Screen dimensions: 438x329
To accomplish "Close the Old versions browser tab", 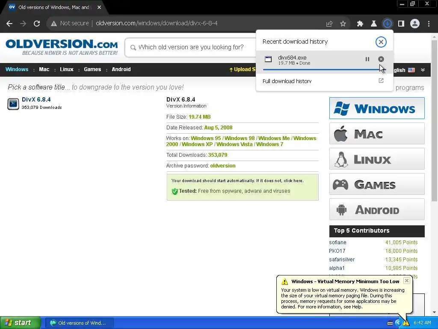I will pos(99,7).
